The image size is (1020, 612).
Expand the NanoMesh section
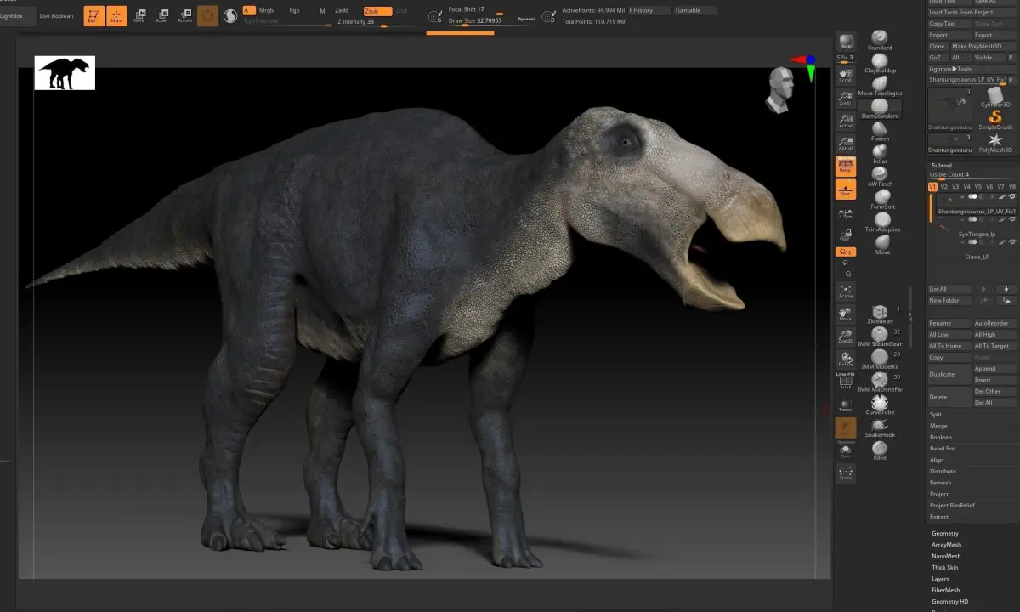(946, 556)
